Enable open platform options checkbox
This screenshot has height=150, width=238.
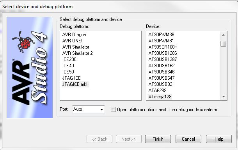113,110
